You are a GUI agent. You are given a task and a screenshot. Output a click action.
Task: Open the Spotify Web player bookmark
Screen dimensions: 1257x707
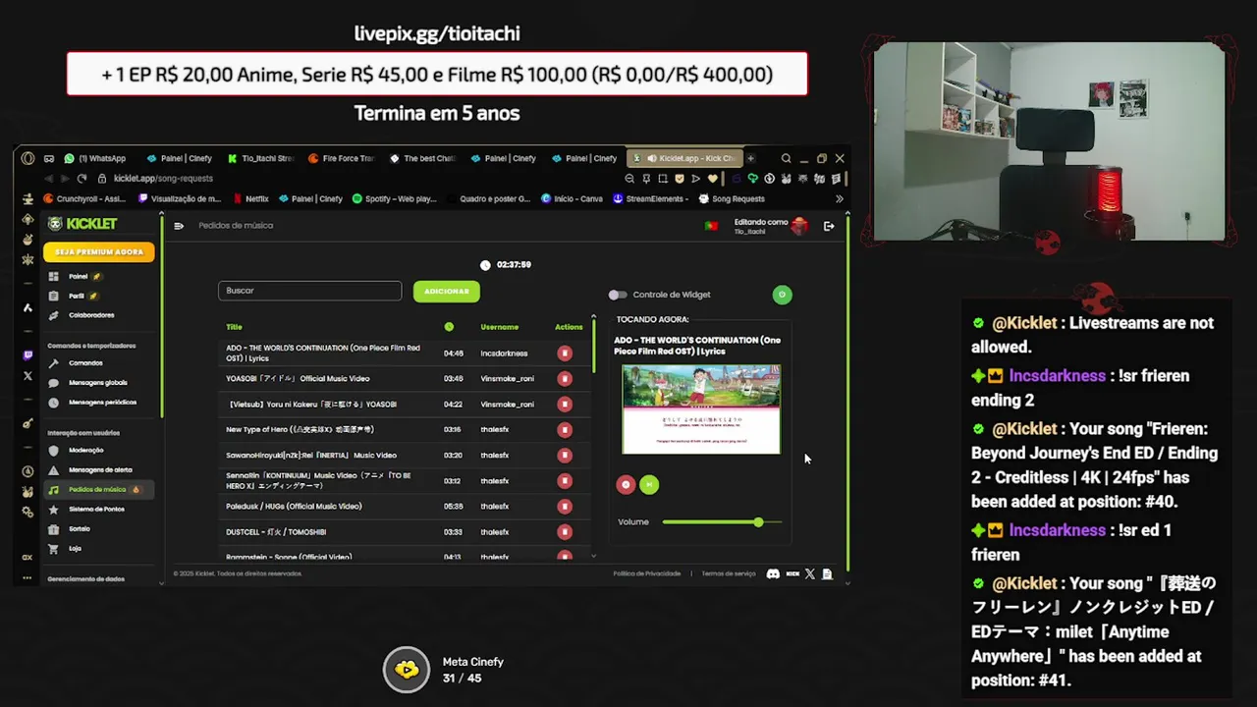pos(394,198)
